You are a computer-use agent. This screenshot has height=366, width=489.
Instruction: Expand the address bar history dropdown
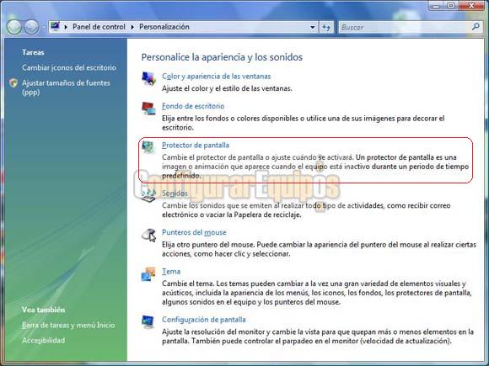tap(313, 28)
